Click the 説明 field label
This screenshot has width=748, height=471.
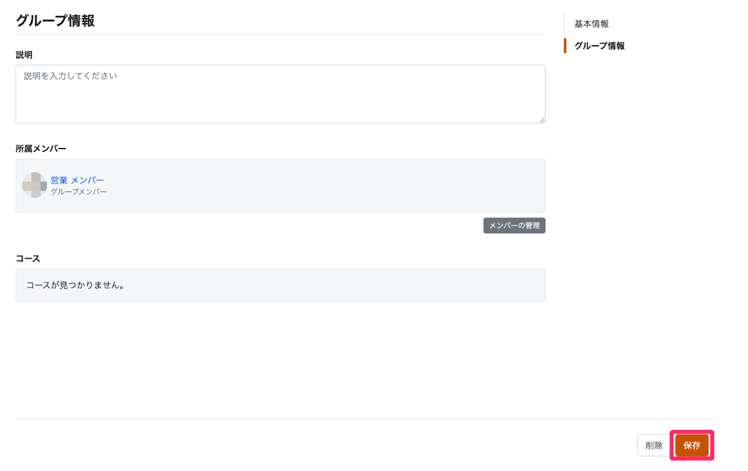24,55
